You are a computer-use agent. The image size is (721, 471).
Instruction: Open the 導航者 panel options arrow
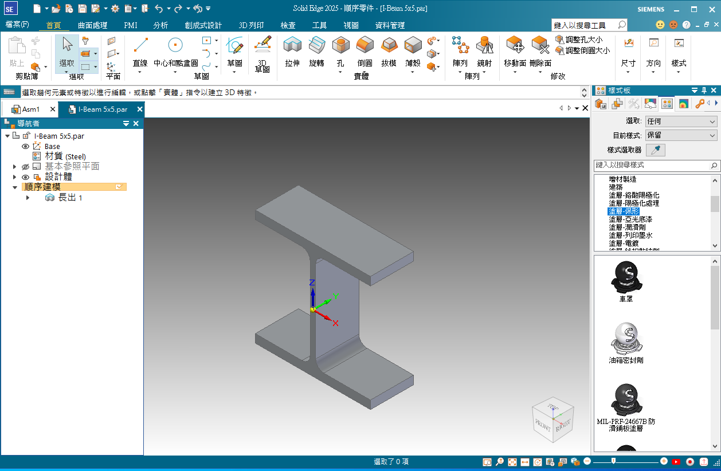[126, 124]
